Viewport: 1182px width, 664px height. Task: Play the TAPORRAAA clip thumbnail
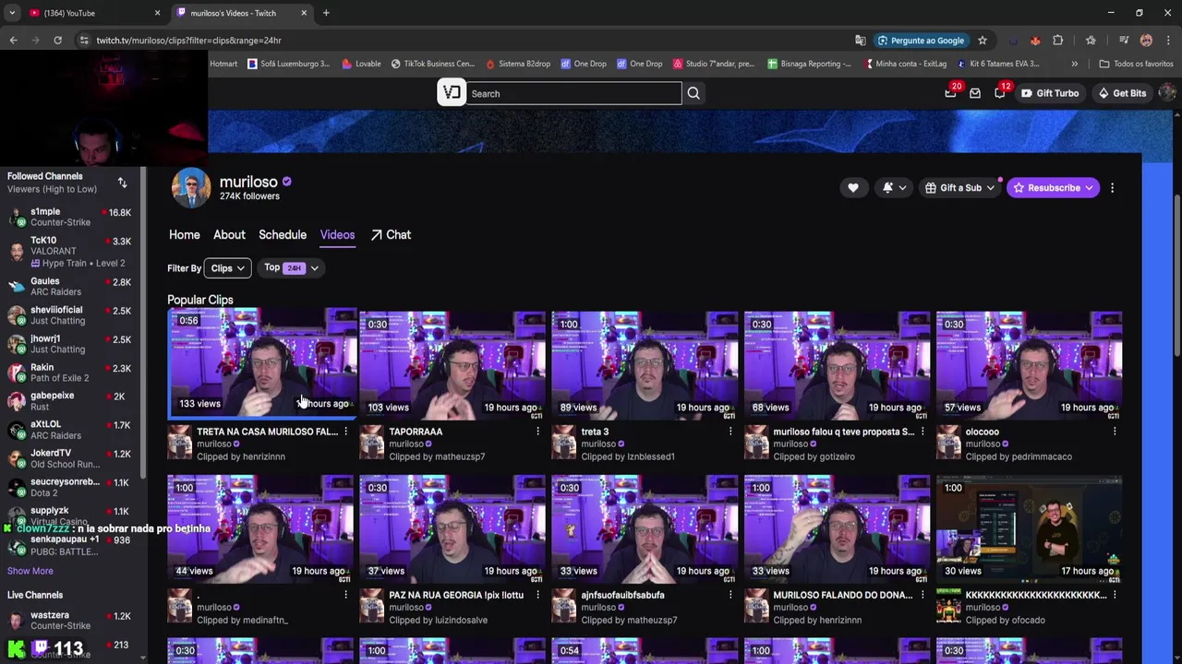(452, 366)
